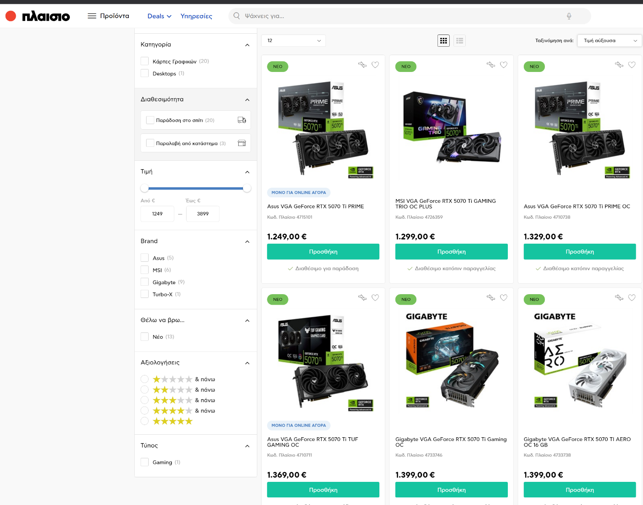The image size is (643, 505).
Task: Collapse the Διαθεσιμότητα filter section
Action: click(x=247, y=100)
